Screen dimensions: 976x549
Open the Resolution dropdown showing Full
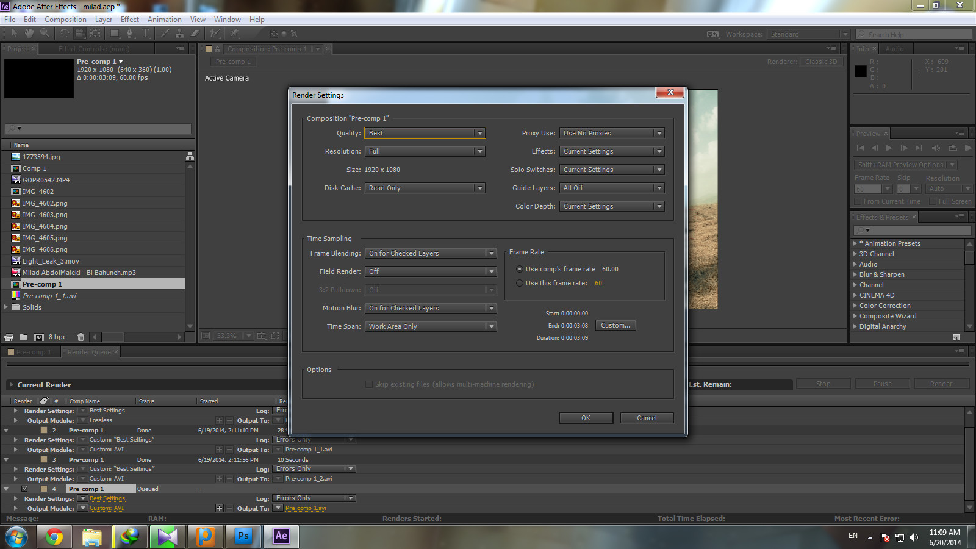point(425,151)
